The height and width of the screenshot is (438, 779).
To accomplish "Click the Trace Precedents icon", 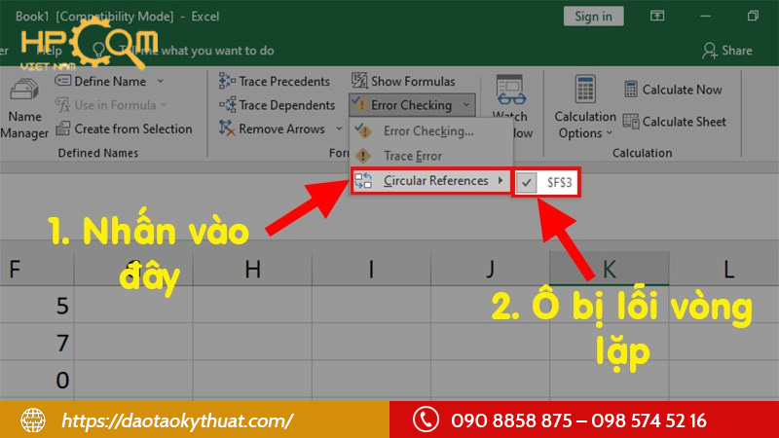I will (227, 82).
